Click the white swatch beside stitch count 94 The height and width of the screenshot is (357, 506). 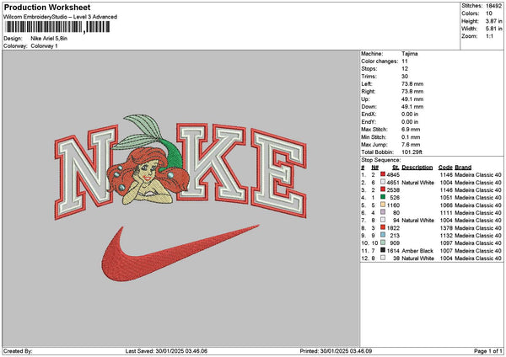coord(383,220)
